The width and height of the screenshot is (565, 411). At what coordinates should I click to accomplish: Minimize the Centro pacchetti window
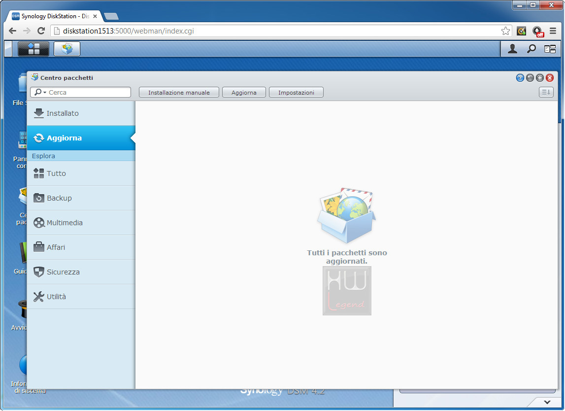tap(530, 78)
